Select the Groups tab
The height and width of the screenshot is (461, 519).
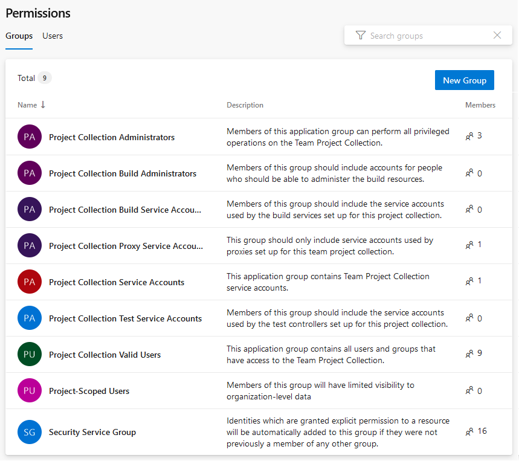[x=19, y=36]
